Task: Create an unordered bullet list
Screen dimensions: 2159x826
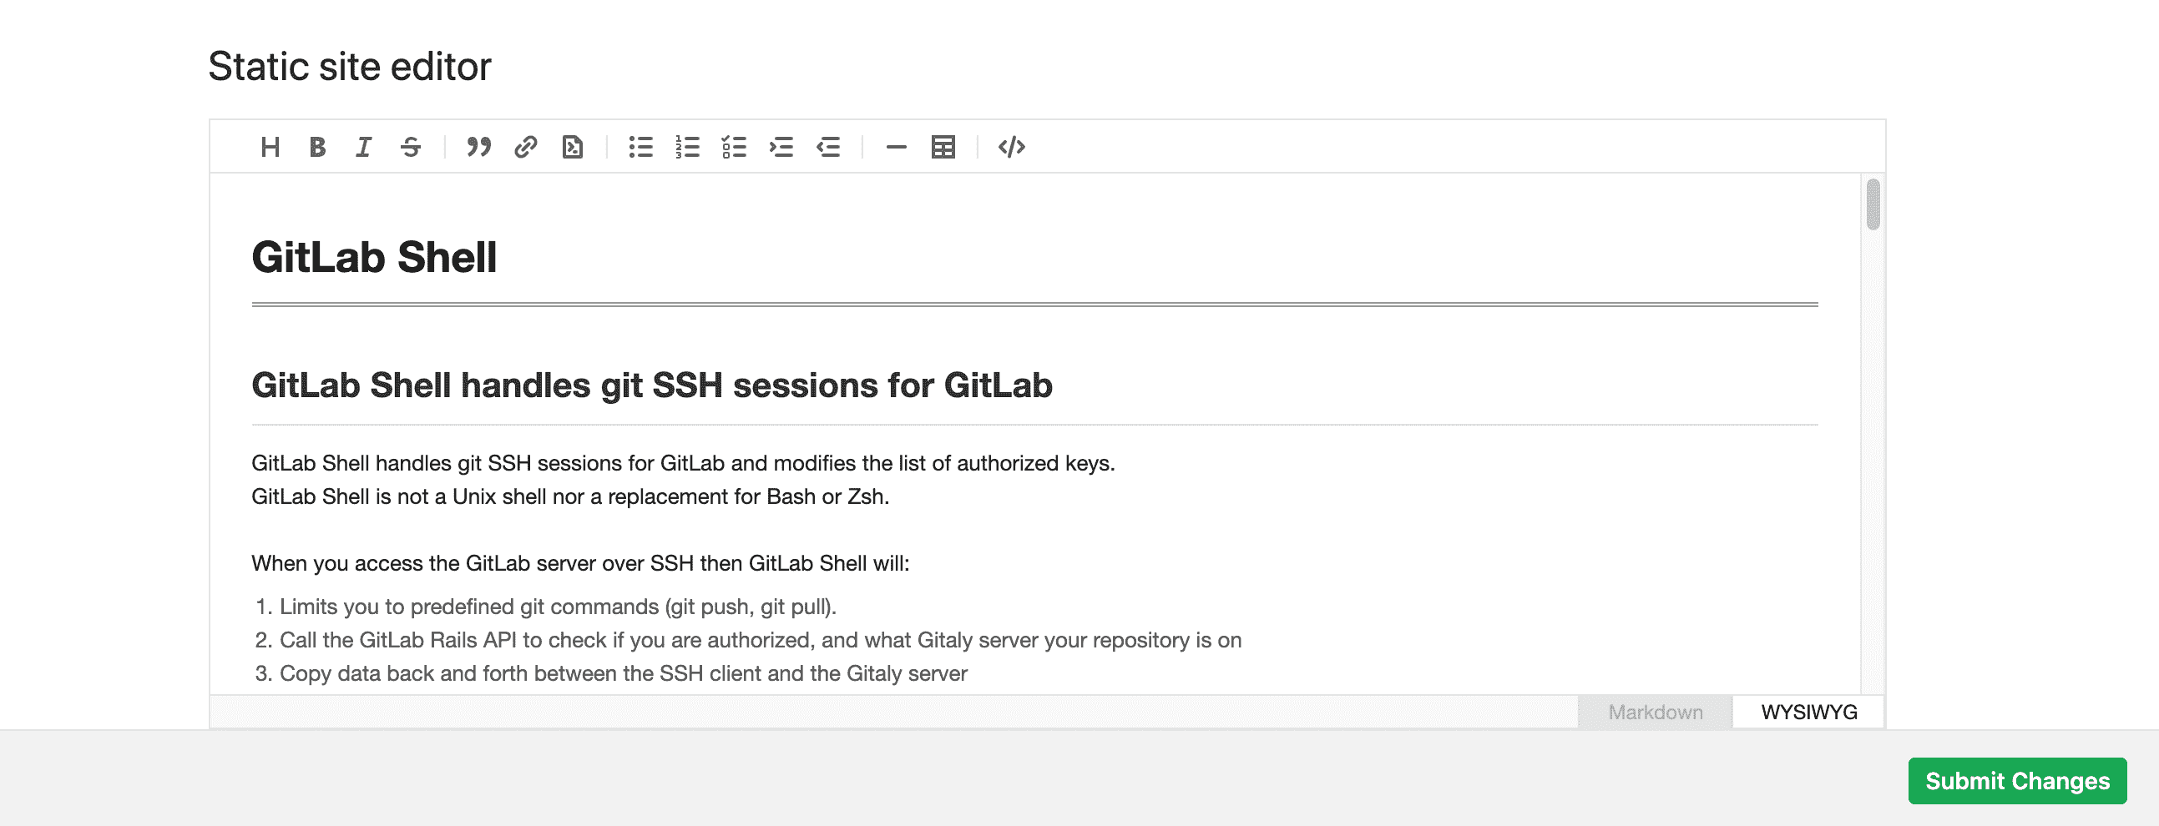Action: coord(640,148)
